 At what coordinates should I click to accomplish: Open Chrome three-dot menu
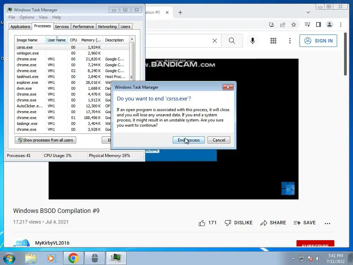(341, 24)
